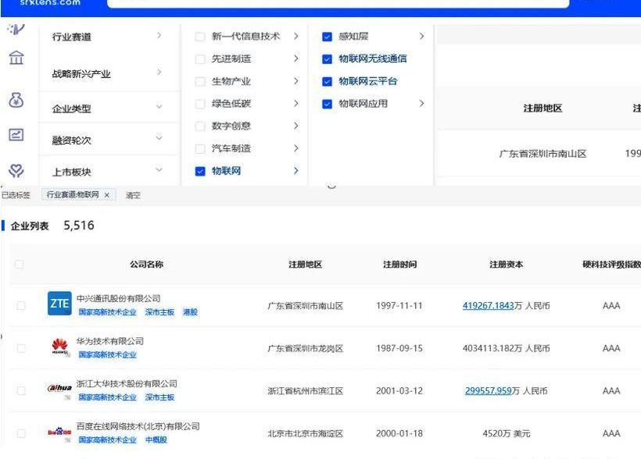Screen dimensions: 641x459
Task: Select the 华为技术 row checkbox
Action: point(21,348)
